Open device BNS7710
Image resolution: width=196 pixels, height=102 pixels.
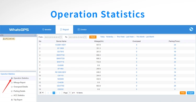tap(61, 62)
